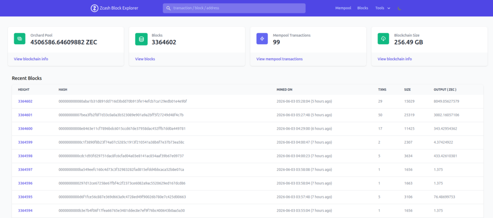Open block height 3364602
Screen dimensions: 493x218
25,101
